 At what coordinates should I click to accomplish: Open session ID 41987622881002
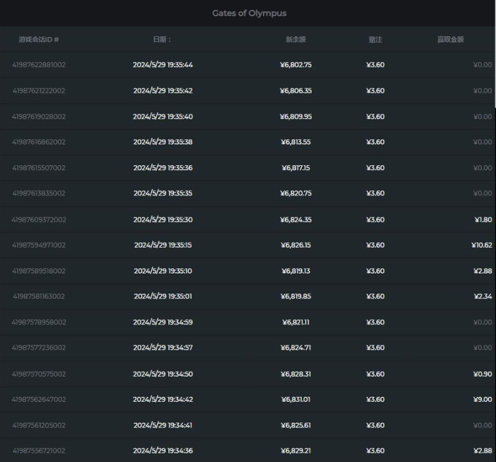point(39,65)
